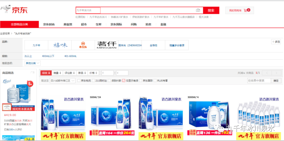Click the 确定 confirm button

(276, 80)
